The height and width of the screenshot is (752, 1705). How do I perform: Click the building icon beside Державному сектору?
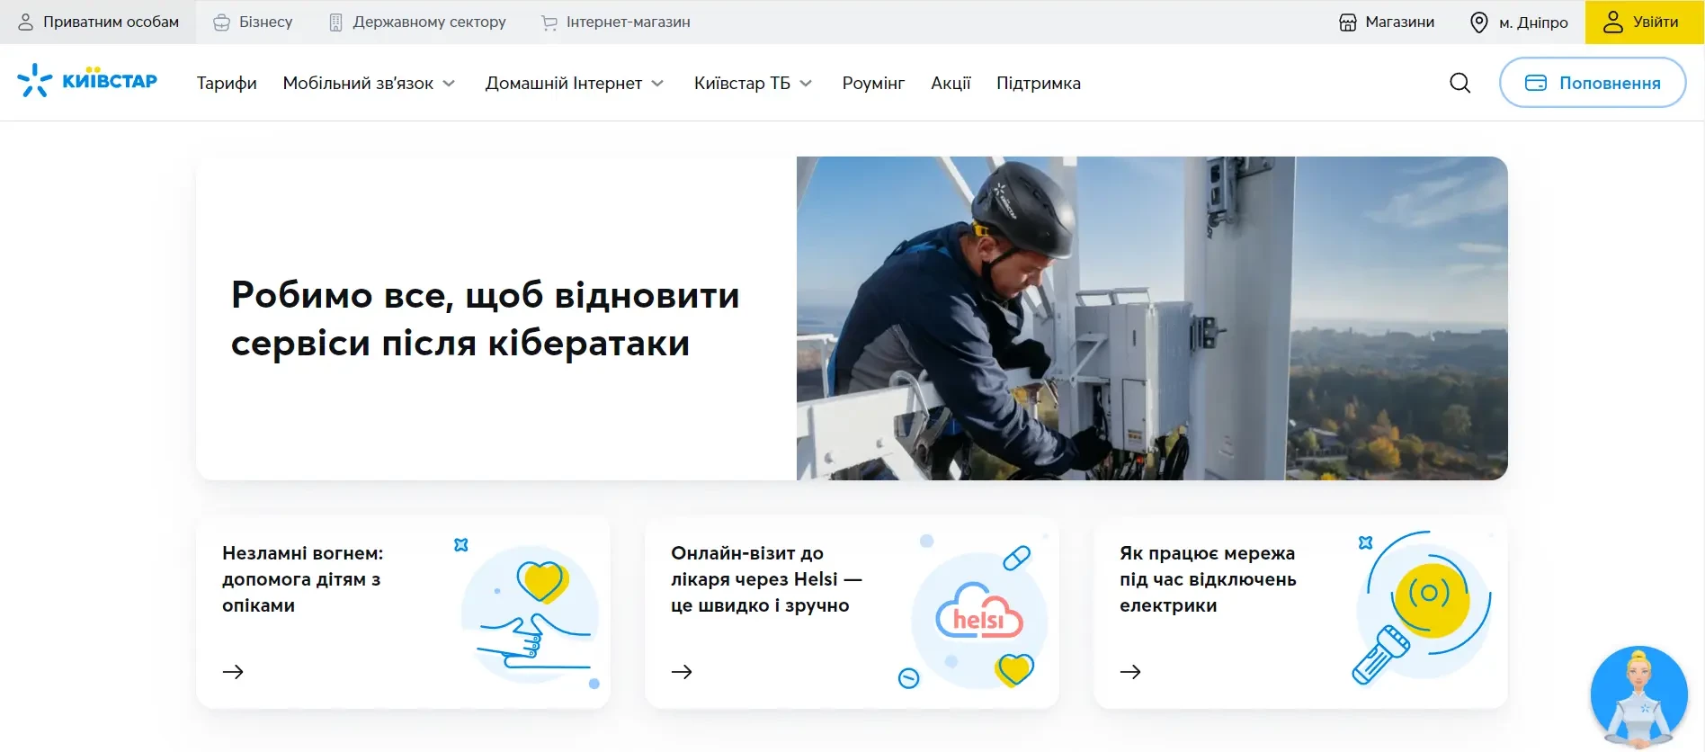tap(335, 22)
